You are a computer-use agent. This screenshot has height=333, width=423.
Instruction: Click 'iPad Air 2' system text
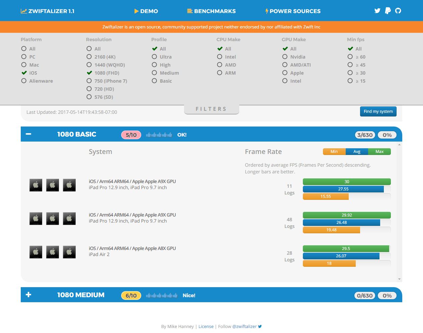99,254
